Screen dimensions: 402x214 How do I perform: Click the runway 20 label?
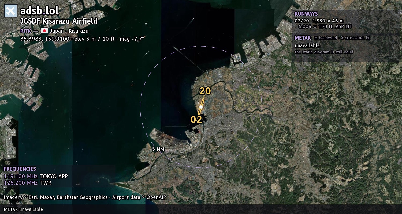[x=205, y=91]
